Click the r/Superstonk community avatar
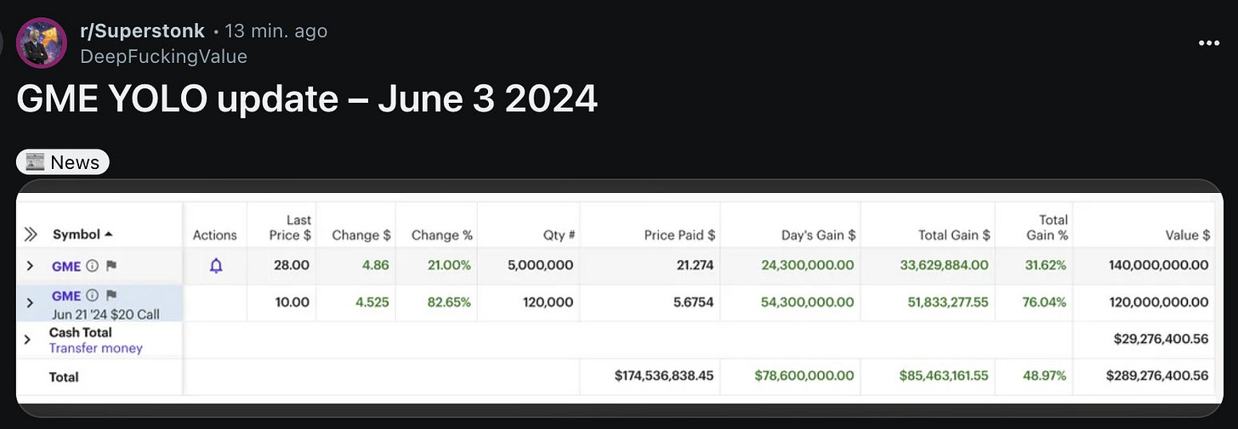Screen dimensions: 1238x429 (41, 42)
